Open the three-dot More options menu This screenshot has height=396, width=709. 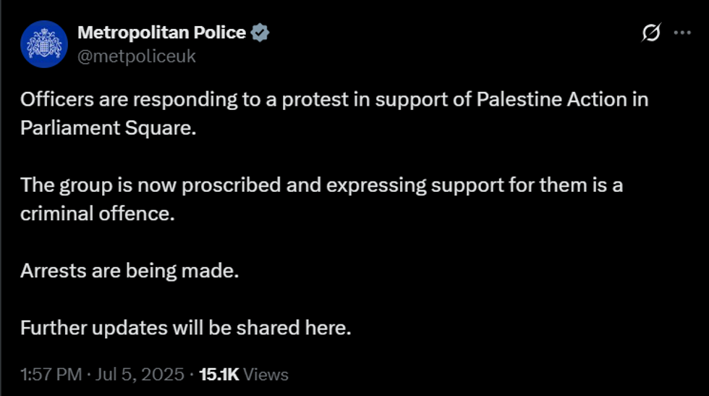(682, 33)
